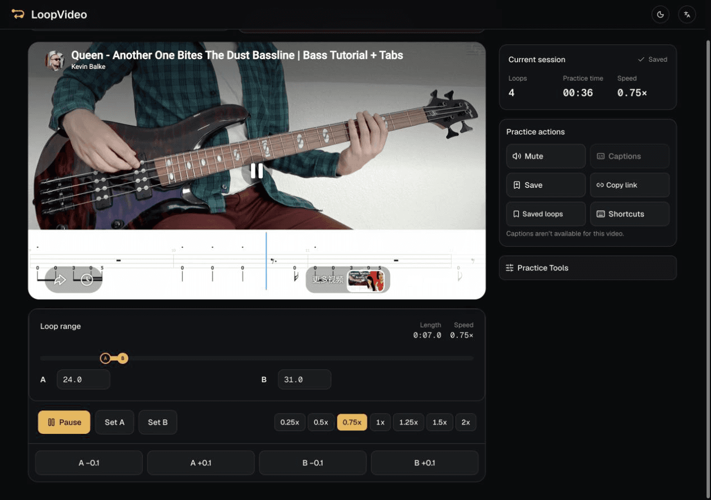Click the practice time 00:36 value
The height and width of the screenshot is (500, 711).
pos(578,93)
